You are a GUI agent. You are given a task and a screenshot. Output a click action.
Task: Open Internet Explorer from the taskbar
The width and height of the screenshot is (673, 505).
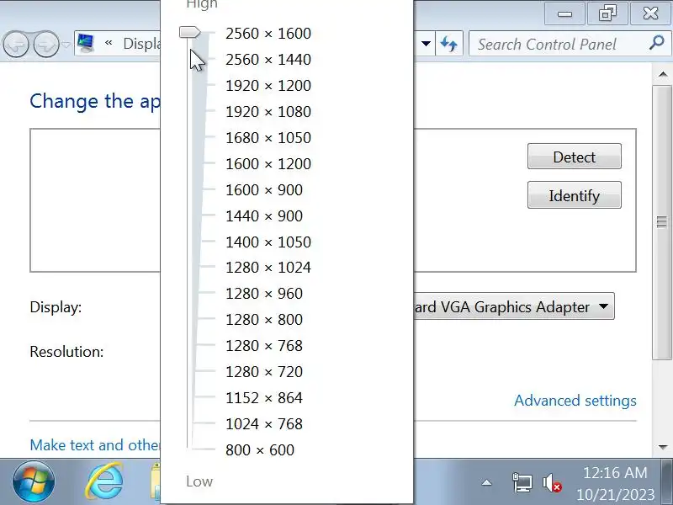point(104,481)
